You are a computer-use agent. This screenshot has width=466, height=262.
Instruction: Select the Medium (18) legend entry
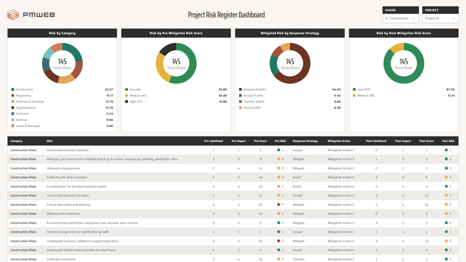click(x=363, y=96)
